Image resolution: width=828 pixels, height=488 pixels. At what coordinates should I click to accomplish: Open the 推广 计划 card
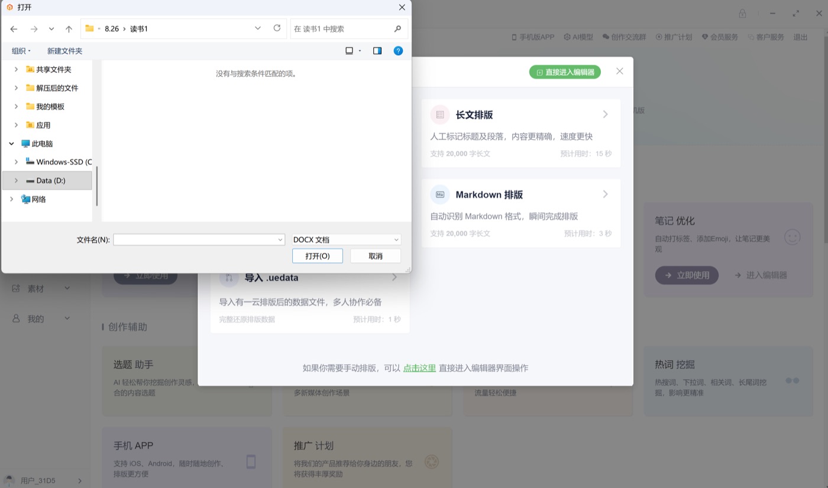[367, 458]
